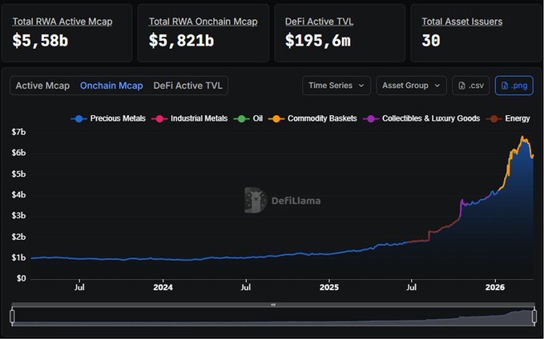Viewport: 544px width, 339px height.
Task: Toggle the Energy legend entry
Action: [x=511, y=118]
